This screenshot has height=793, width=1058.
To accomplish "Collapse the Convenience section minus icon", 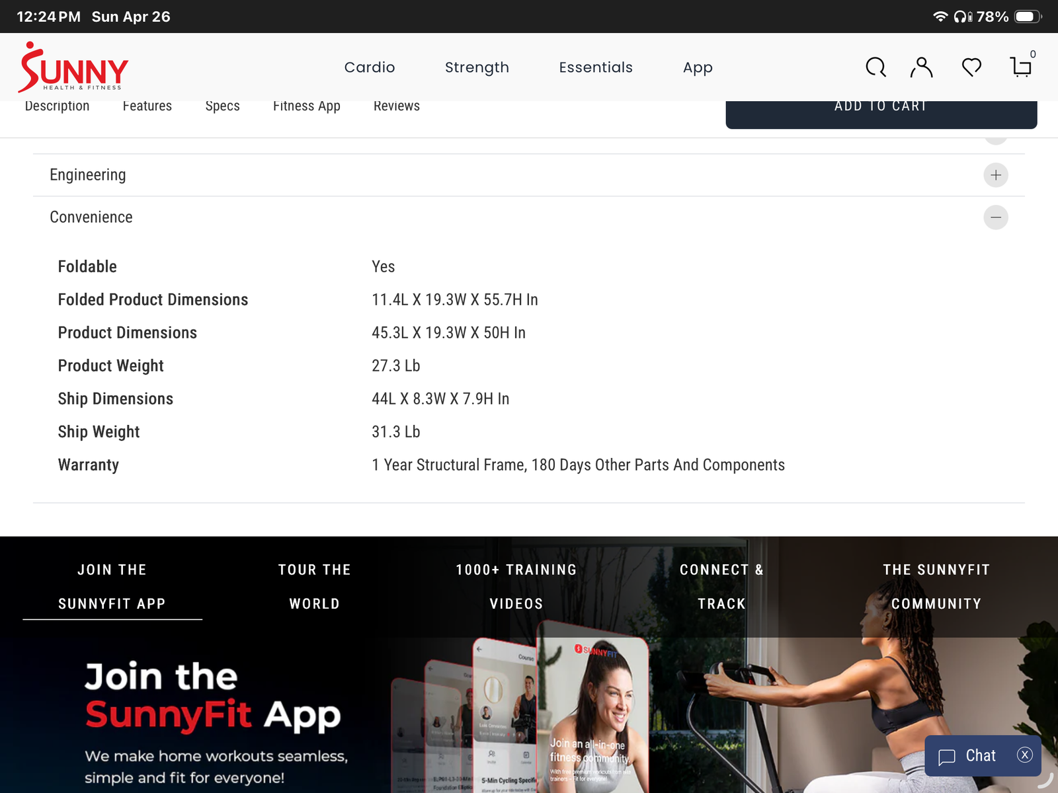I will [996, 217].
